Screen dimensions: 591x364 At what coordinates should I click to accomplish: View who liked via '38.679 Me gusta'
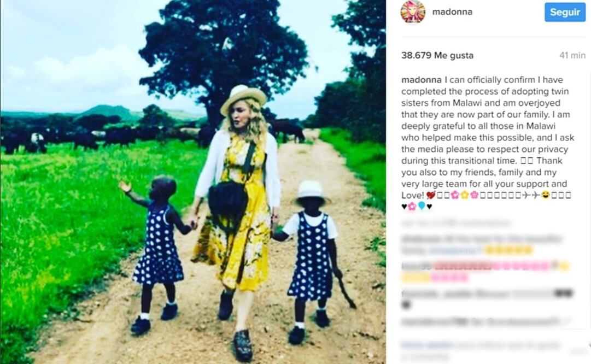[437, 55]
